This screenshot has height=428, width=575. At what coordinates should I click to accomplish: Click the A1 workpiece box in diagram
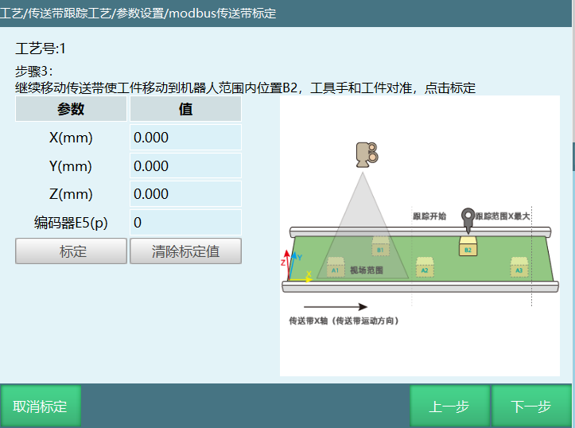pos(335,267)
